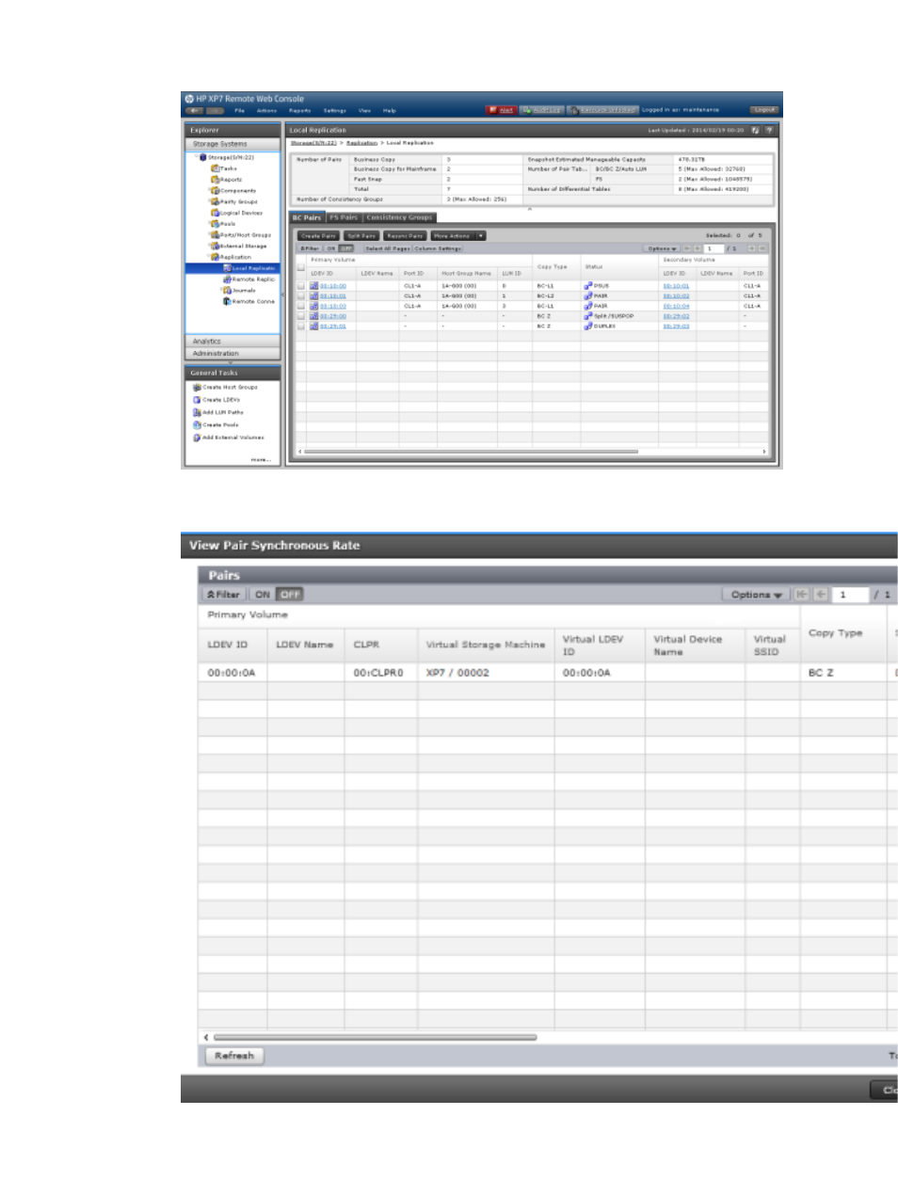Check the BC-L2 row checkbox
The width and height of the screenshot is (898, 1195).
click(x=301, y=295)
